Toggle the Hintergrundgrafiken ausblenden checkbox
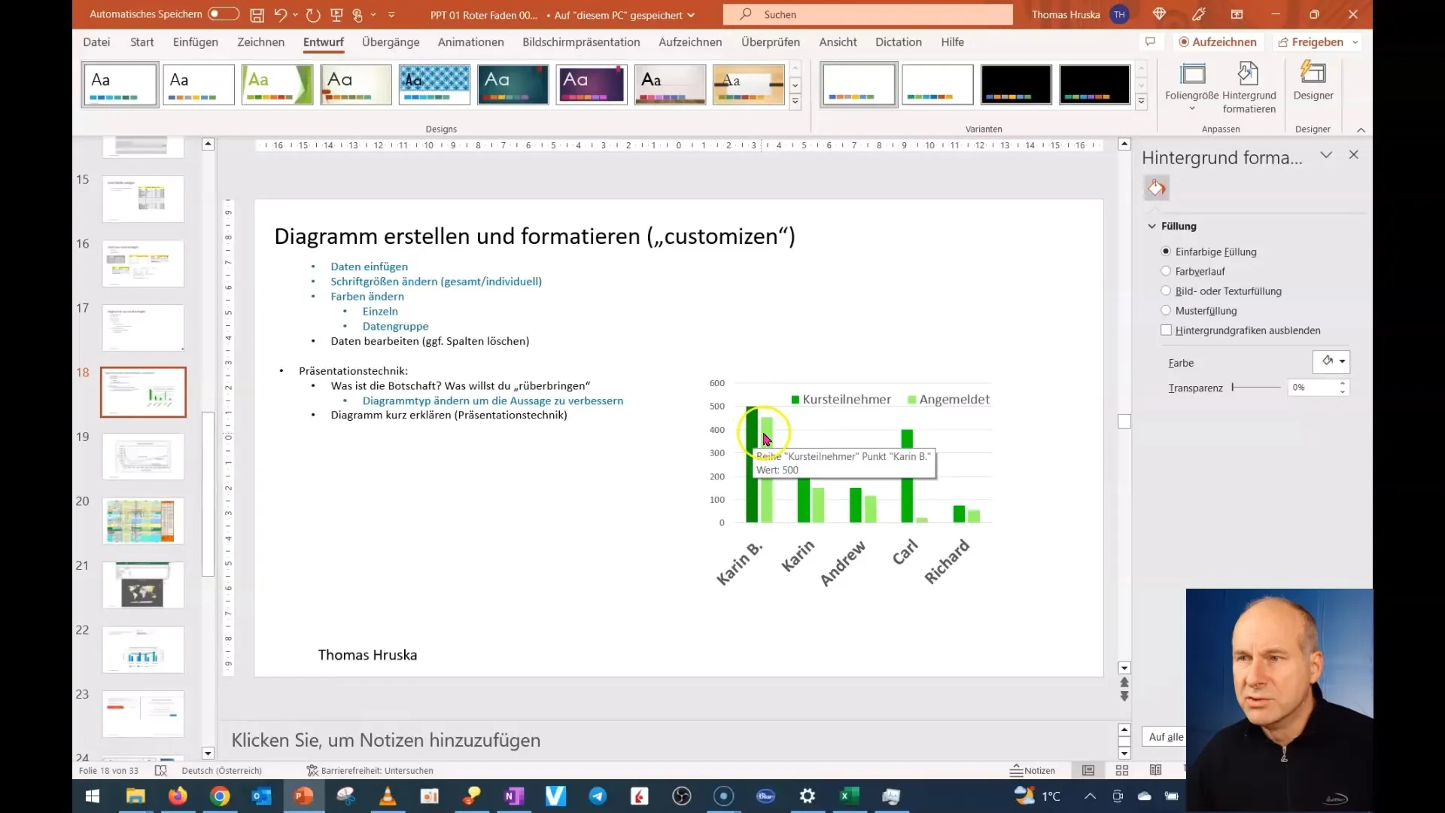The width and height of the screenshot is (1445, 813). pyautogui.click(x=1167, y=330)
